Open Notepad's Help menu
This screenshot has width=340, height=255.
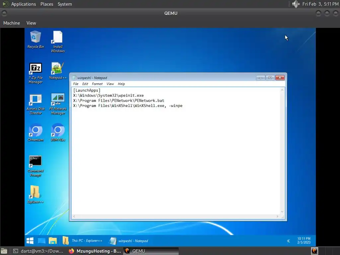(x=122, y=84)
